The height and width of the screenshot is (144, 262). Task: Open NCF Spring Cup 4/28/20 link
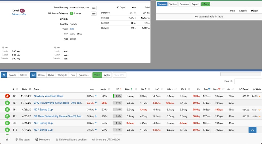[43, 110]
